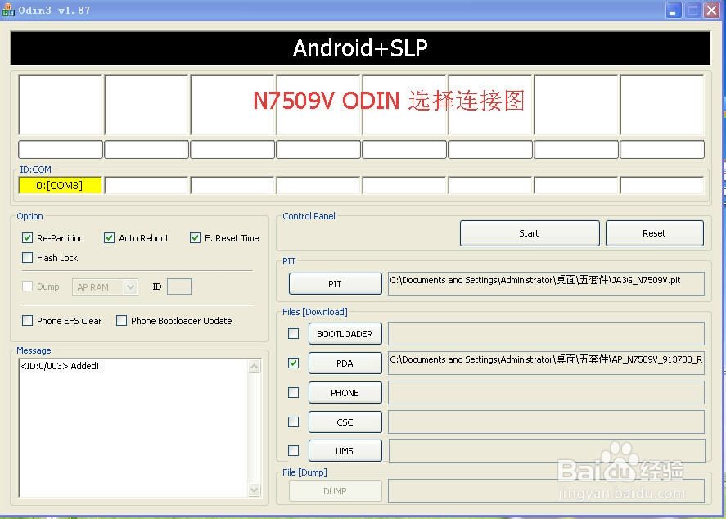Click the PIT file path field
Image resolution: width=726 pixels, height=519 pixels.
point(547,283)
